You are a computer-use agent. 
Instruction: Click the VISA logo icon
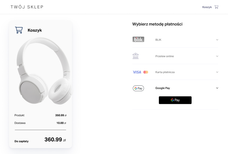[x=137, y=72]
